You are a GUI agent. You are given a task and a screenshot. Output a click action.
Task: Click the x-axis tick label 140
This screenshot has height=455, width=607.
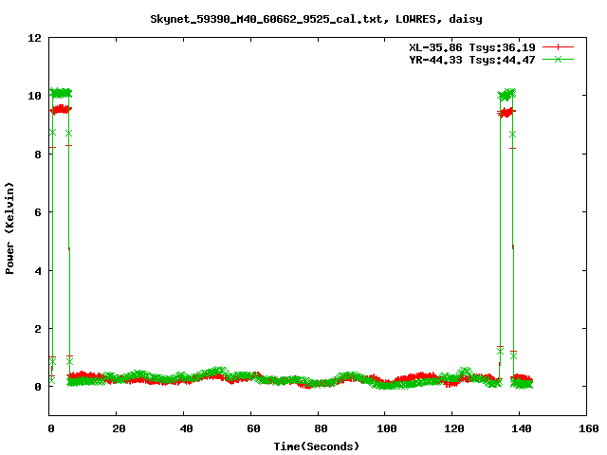pos(522,428)
